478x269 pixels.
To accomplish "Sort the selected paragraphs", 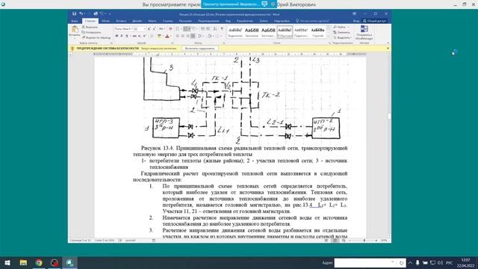I will coord(215,28).
